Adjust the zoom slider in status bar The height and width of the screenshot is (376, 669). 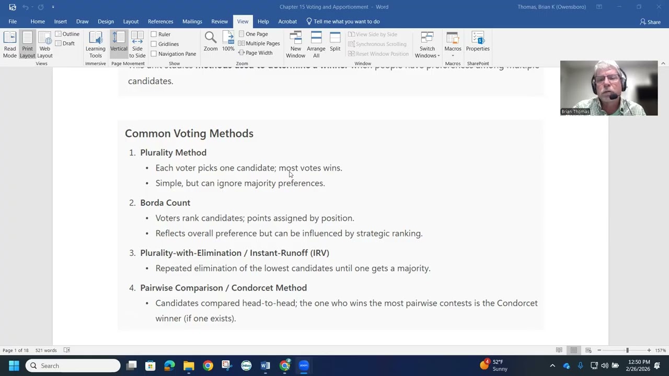627,350
